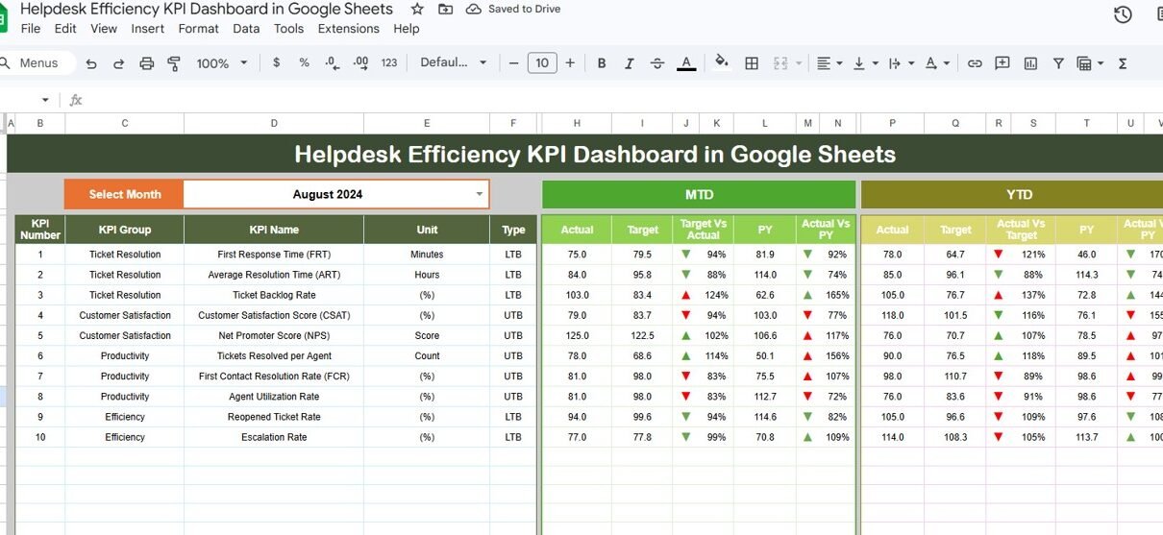This screenshot has height=535, width=1163.
Task: Open the Select Month dropdown showing August 2024
Action: (479, 194)
